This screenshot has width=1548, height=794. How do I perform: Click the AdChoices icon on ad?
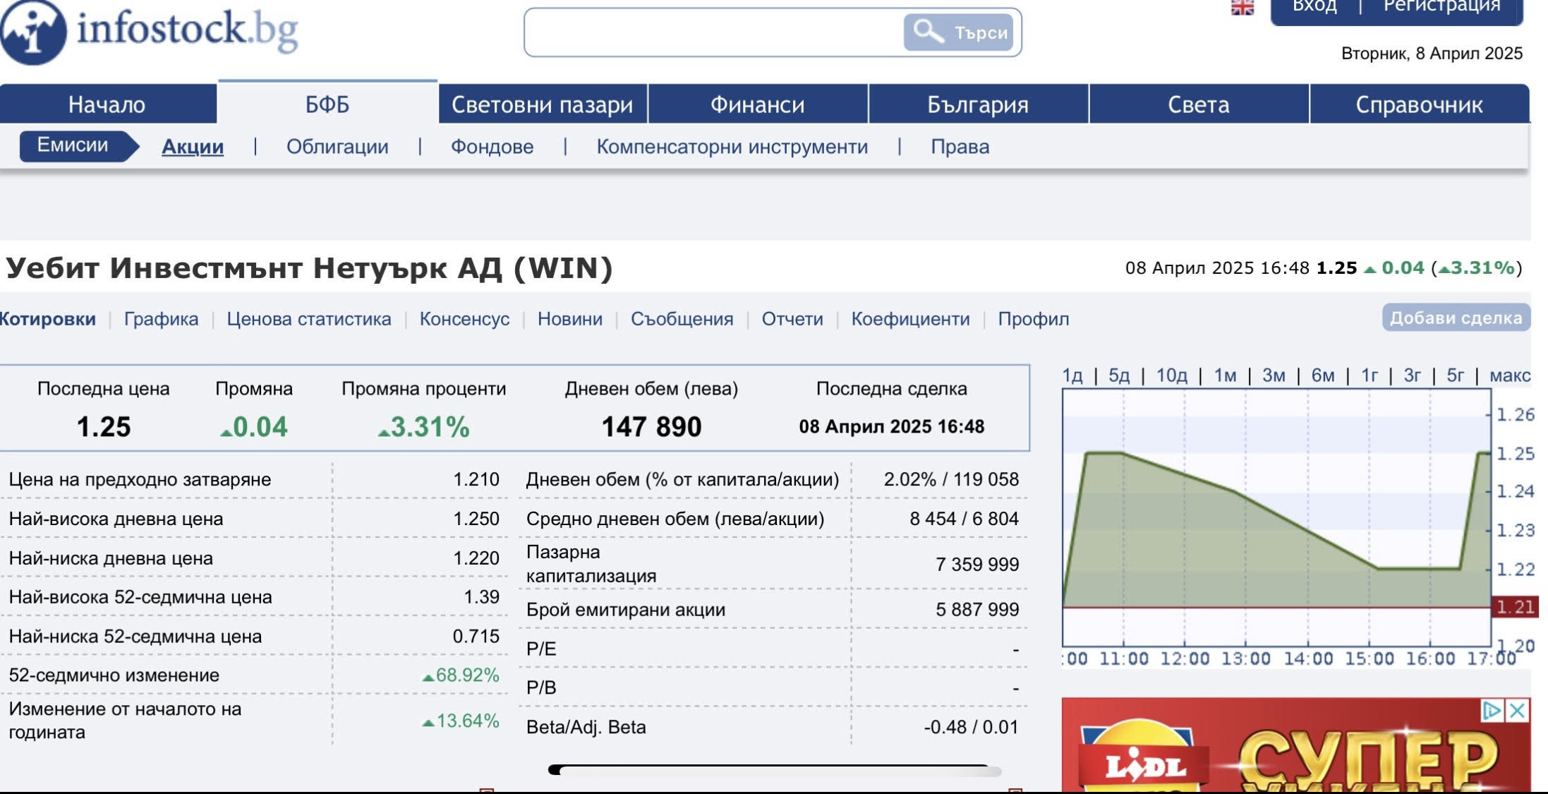pos(1492,711)
